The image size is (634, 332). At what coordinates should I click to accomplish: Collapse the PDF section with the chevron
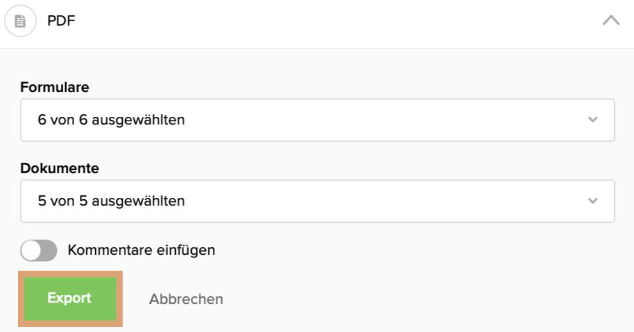tap(611, 20)
